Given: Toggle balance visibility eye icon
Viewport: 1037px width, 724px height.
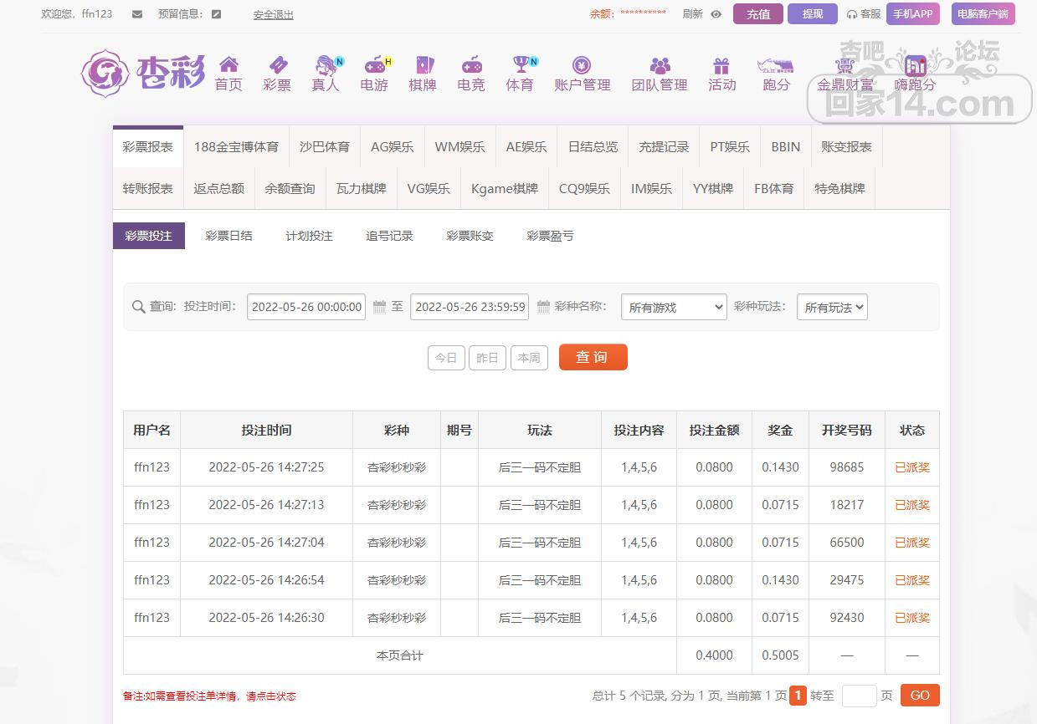Looking at the screenshot, I should click(x=716, y=14).
